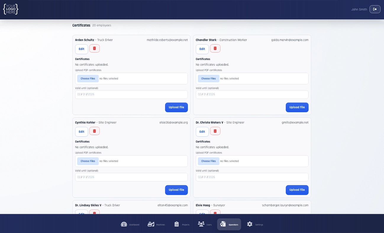Click the logout icon next to John Smith
384x233 pixels.
click(x=375, y=9)
